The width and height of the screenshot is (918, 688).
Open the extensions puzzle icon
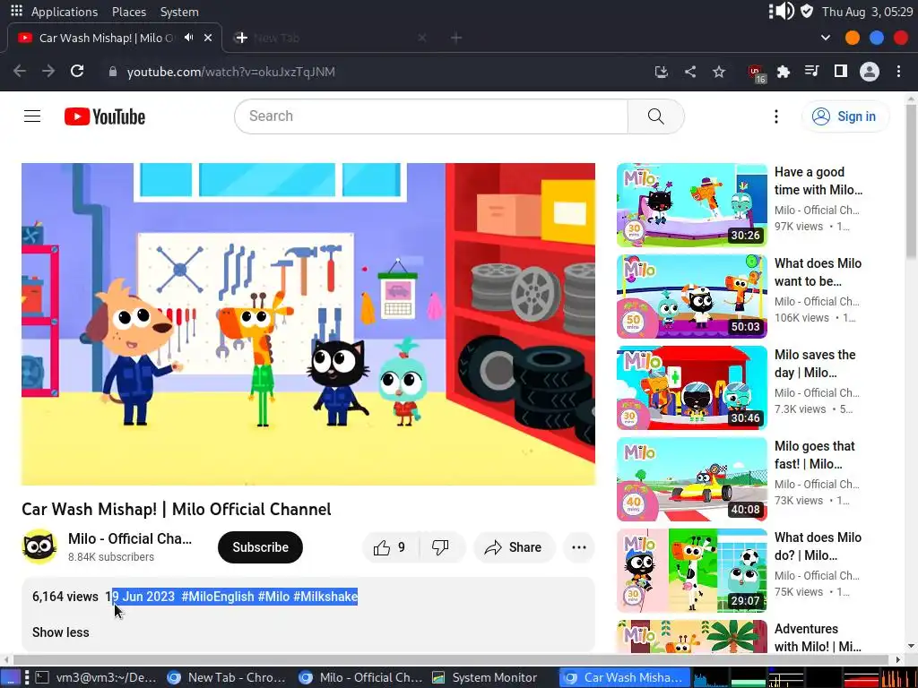[784, 72]
